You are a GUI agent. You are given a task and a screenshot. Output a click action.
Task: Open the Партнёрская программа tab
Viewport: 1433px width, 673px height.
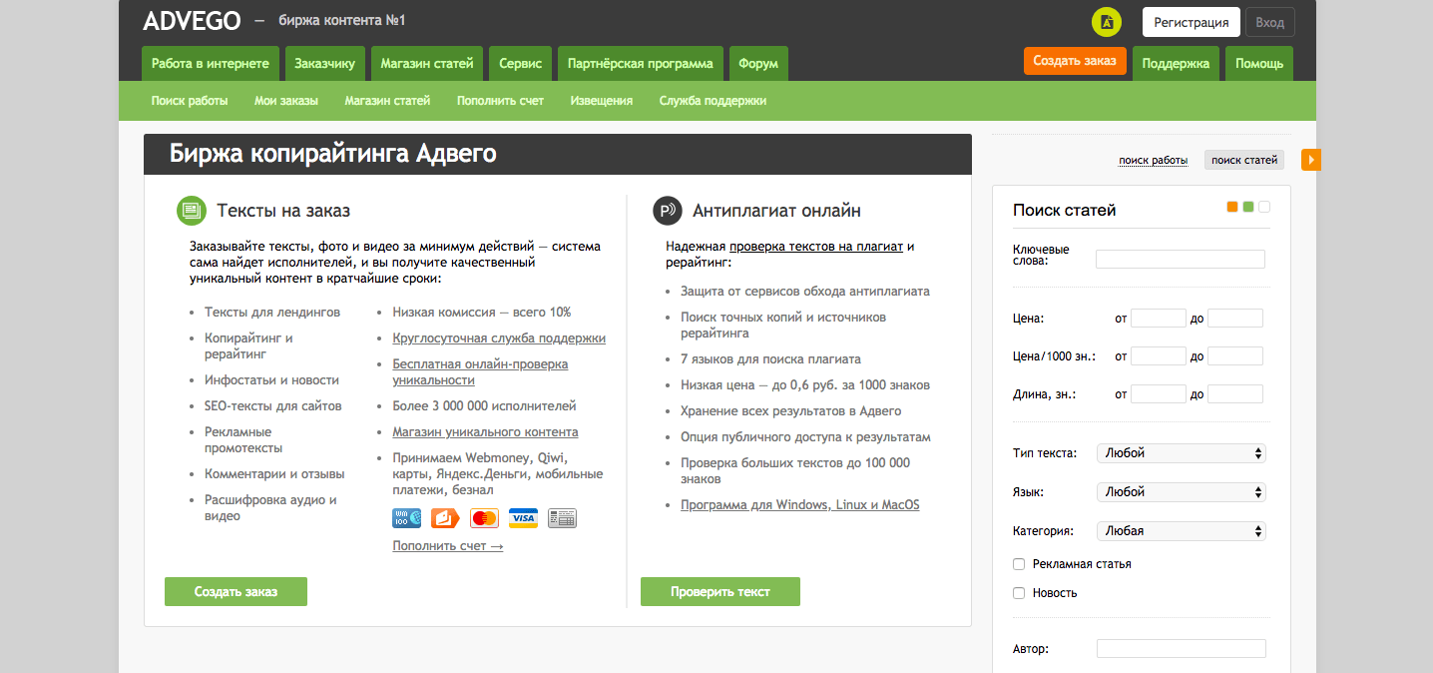pyautogui.click(x=641, y=64)
